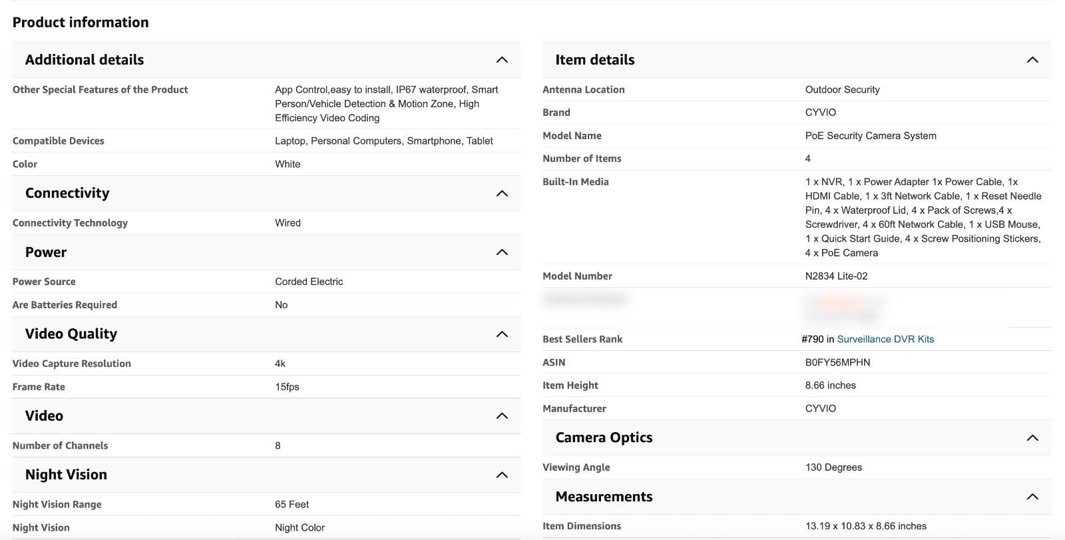The width and height of the screenshot is (1065, 540).
Task: Click the Additional details heading
Action: coord(85,60)
